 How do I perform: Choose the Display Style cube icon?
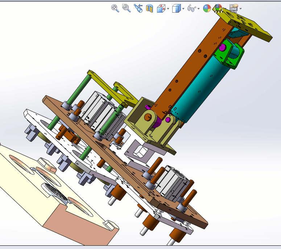click(176, 8)
